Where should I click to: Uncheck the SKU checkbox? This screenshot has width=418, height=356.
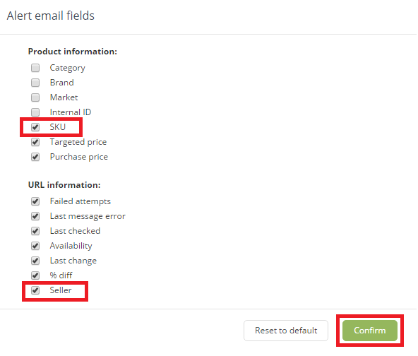point(35,127)
